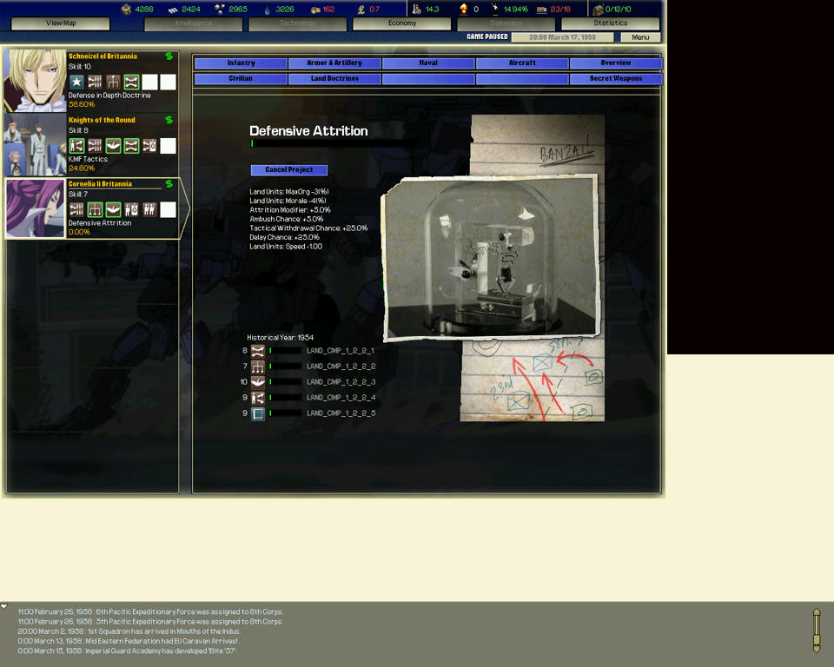This screenshot has height=667, width=834.
Task: Click the manpower icon in top bar
Action: click(x=416, y=10)
